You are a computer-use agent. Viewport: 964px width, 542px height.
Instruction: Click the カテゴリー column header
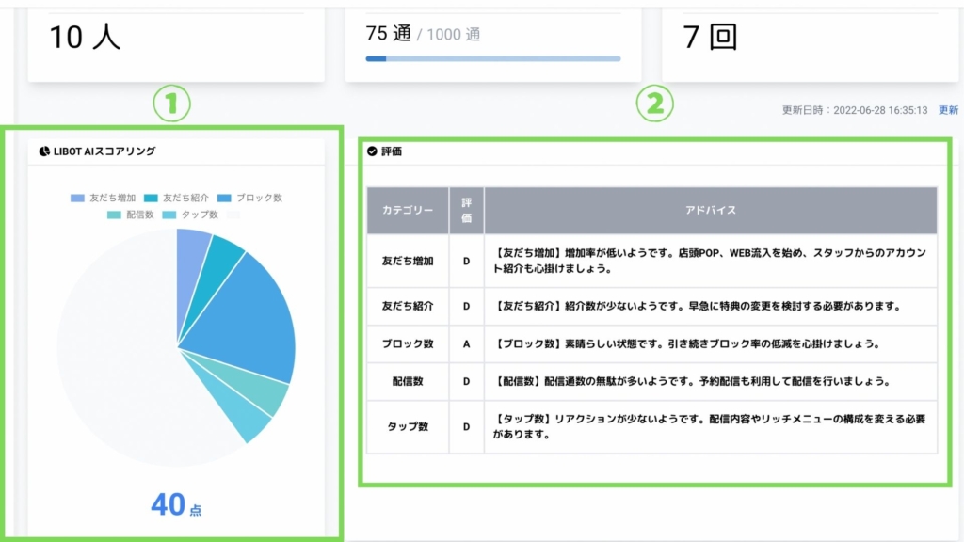(x=408, y=211)
